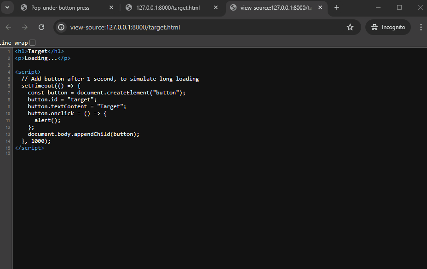Reload the current page
The width and height of the screenshot is (427, 269).
[41, 27]
